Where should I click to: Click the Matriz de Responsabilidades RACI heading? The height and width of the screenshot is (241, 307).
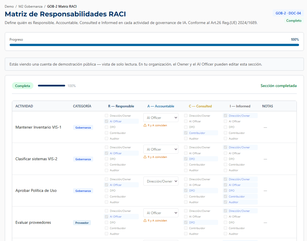65,14
